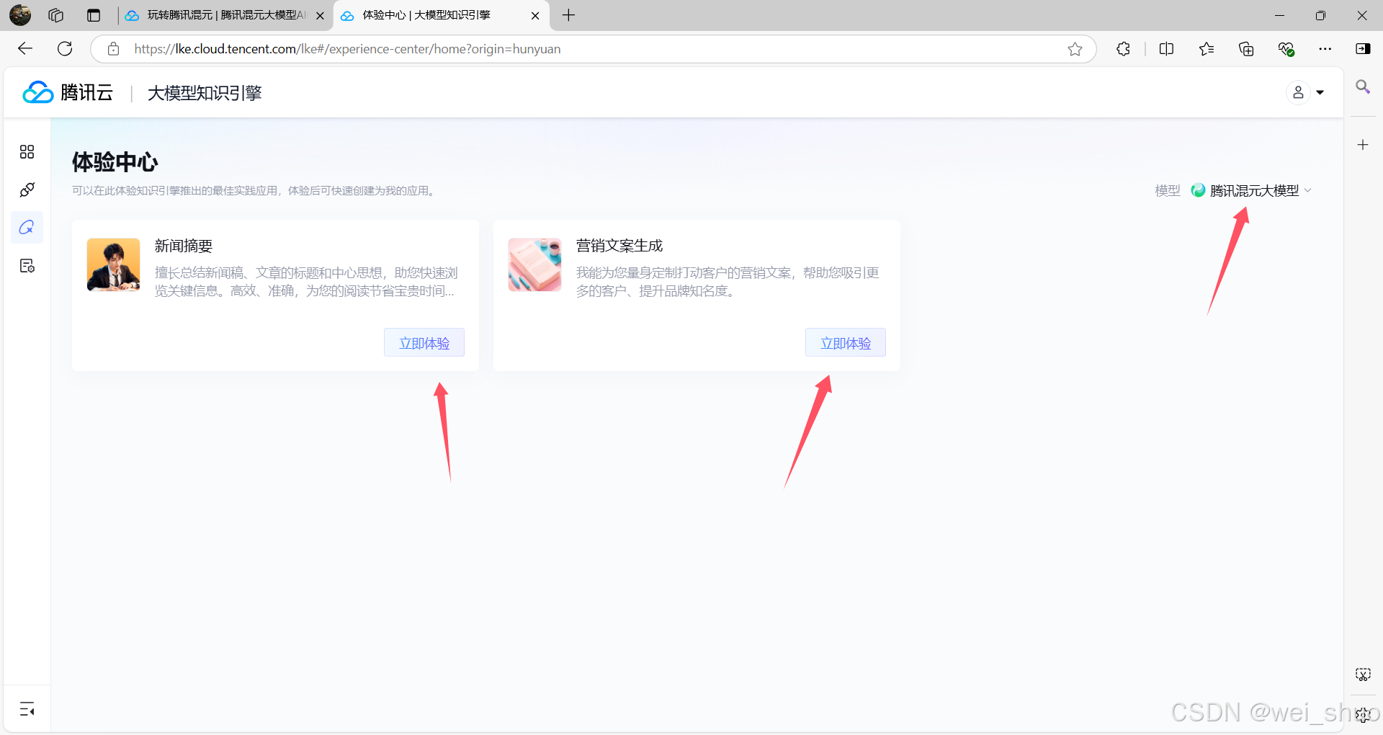Screen dimensions: 1383x735
Task: Open the favorites list icon
Action: 1207,49
